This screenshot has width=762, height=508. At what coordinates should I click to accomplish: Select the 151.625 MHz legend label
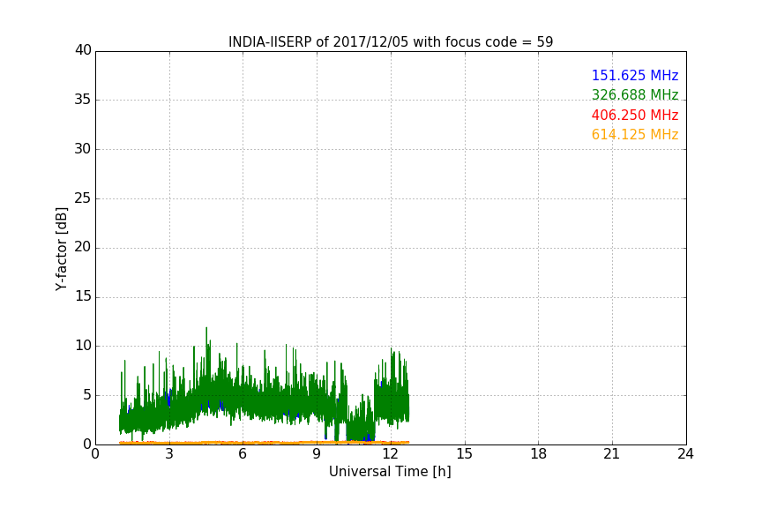(x=635, y=75)
